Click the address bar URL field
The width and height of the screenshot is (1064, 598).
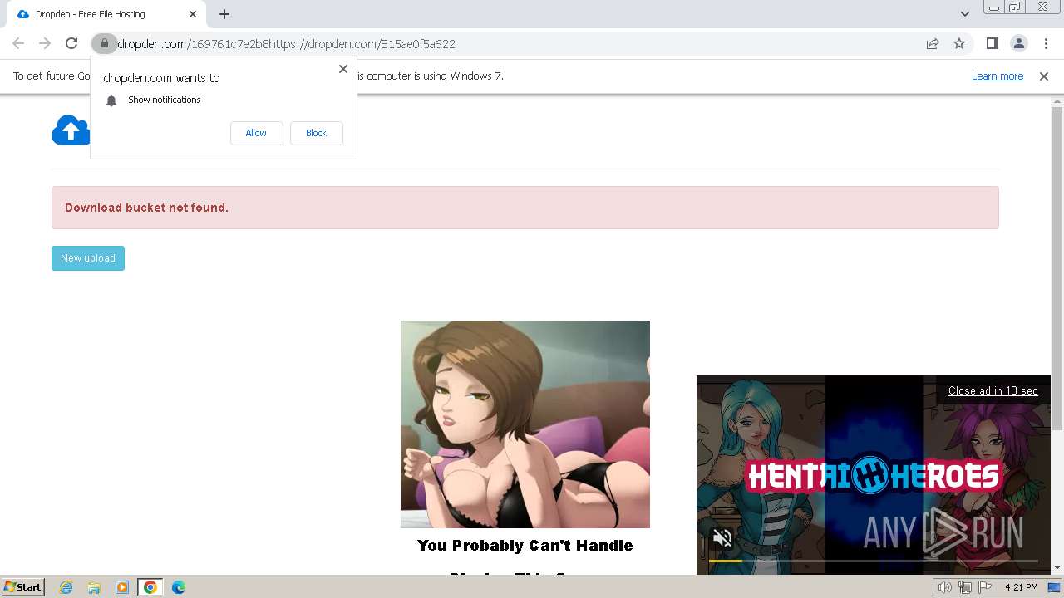pyautogui.click(x=515, y=43)
